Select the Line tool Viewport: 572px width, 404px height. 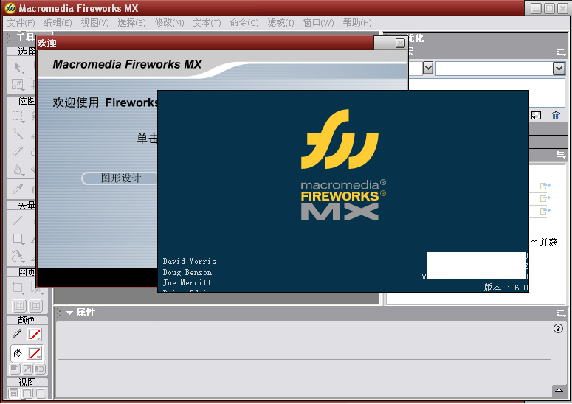tap(18, 221)
